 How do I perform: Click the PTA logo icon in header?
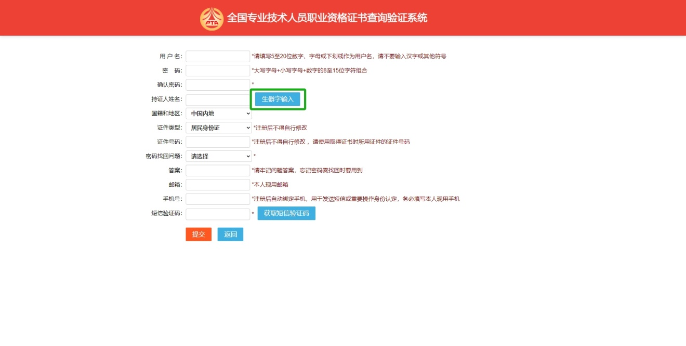212,19
